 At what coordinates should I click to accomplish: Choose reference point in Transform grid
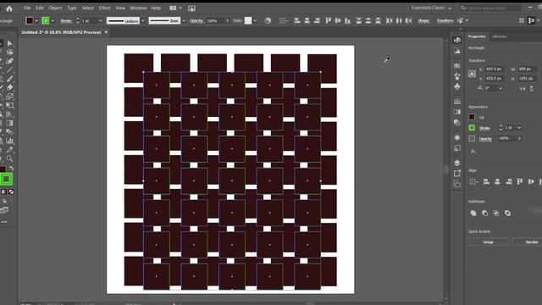click(x=472, y=74)
